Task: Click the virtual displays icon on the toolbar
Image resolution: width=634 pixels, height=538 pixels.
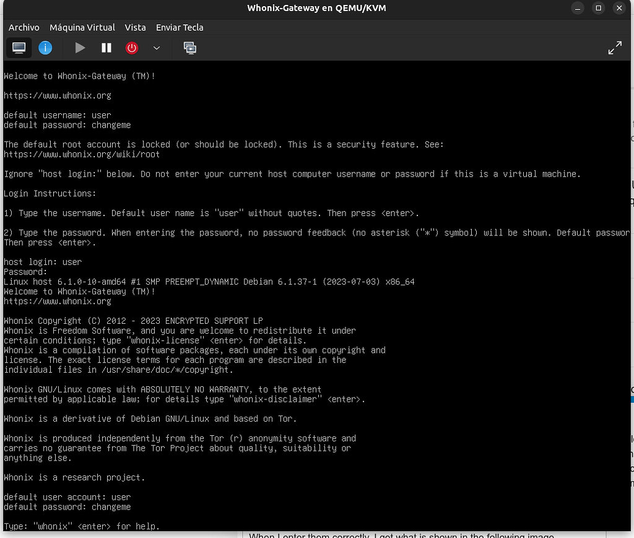Action: pos(190,47)
